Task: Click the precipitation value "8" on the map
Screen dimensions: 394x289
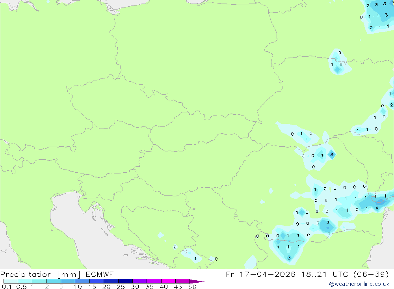Action: click(x=332, y=155)
